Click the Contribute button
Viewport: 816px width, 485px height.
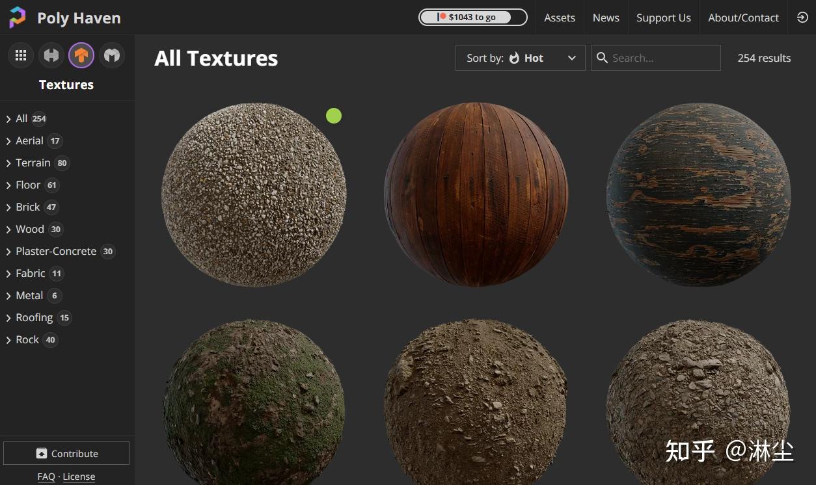[x=66, y=453]
